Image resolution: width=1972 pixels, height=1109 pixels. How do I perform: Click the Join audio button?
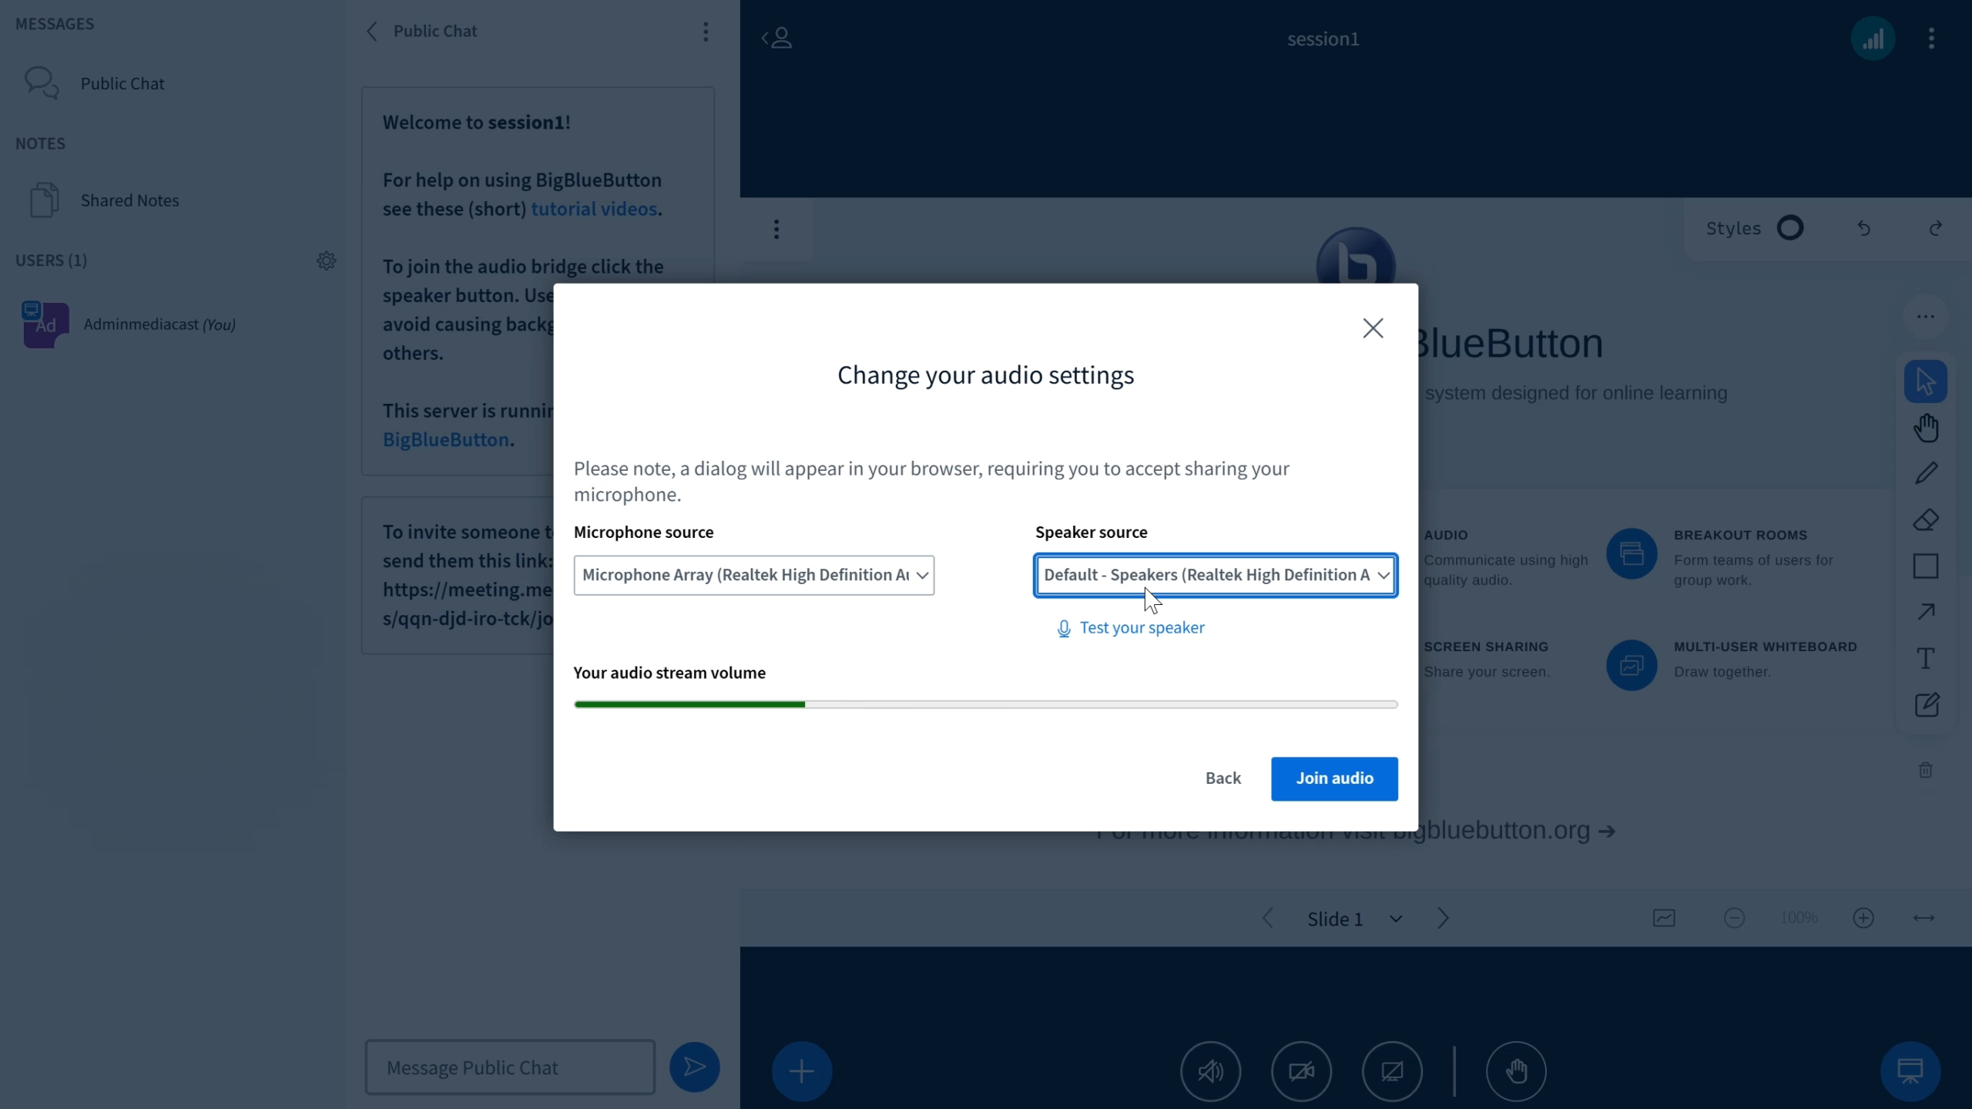point(1333,778)
